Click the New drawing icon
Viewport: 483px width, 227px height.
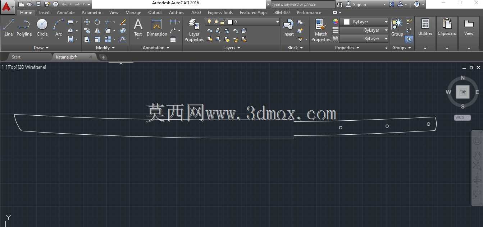[x=21, y=4]
